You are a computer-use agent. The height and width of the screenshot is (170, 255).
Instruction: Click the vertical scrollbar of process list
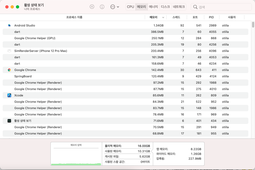coord(253,25)
